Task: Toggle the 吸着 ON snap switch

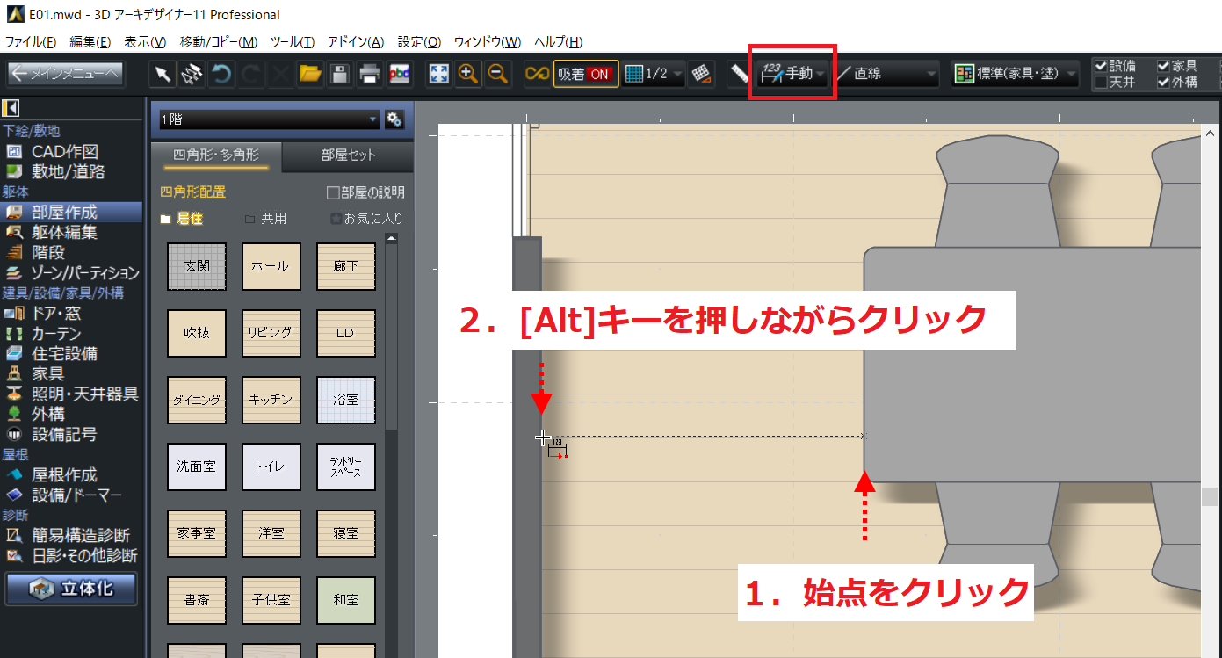Action: pyautogui.click(x=585, y=75)
